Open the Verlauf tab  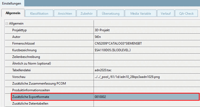pyautogui.click(x=166, y=13)
